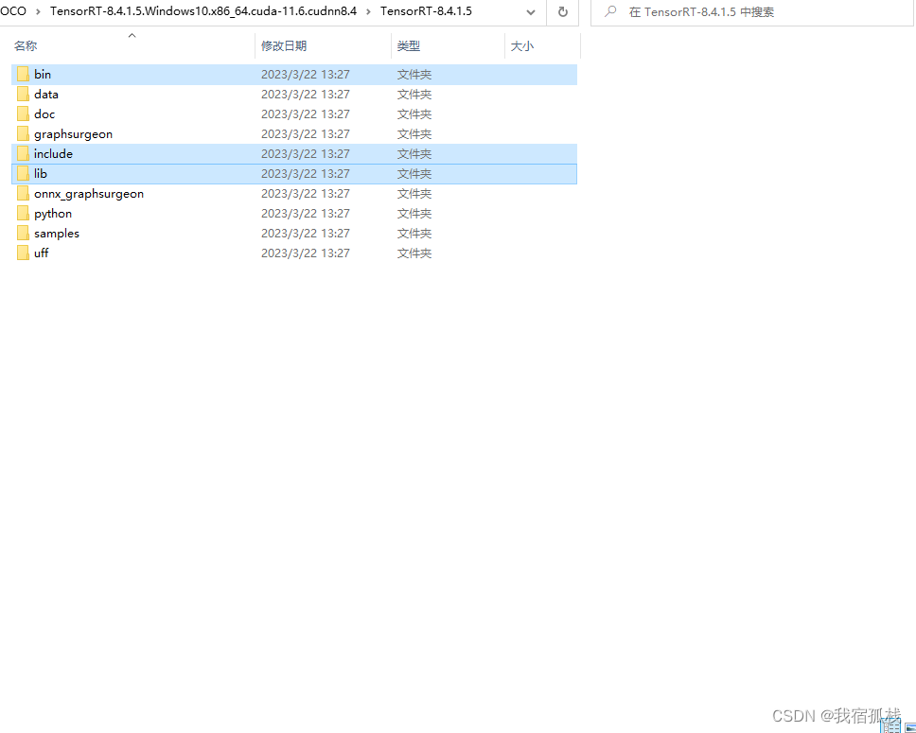The width and height of the screenshot is (916, 733).
Task: Switch to details view icon in status corner
Action: point(890,726)
